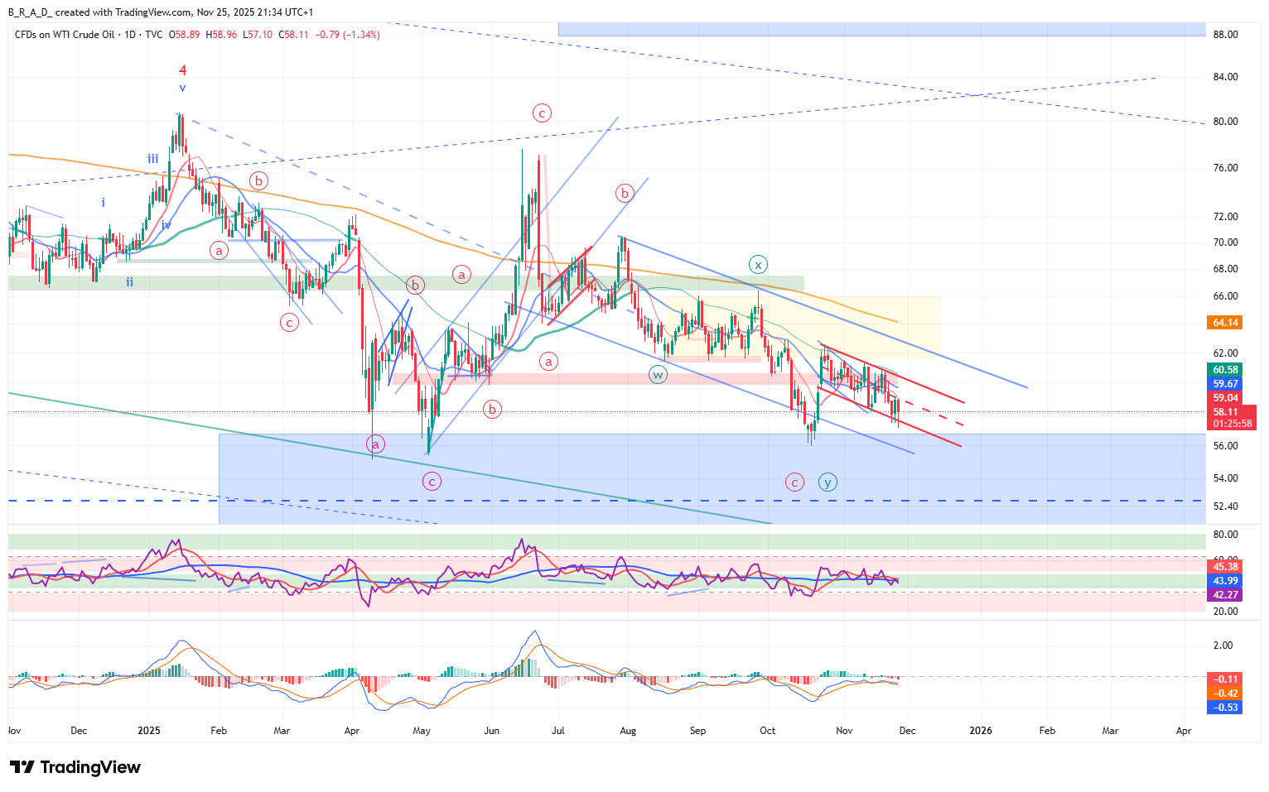The width and height of the screenshot is (1269, 792).
Task: Select the green circled y wave marker
Action: pyautogui.click(x=828, y=482)
